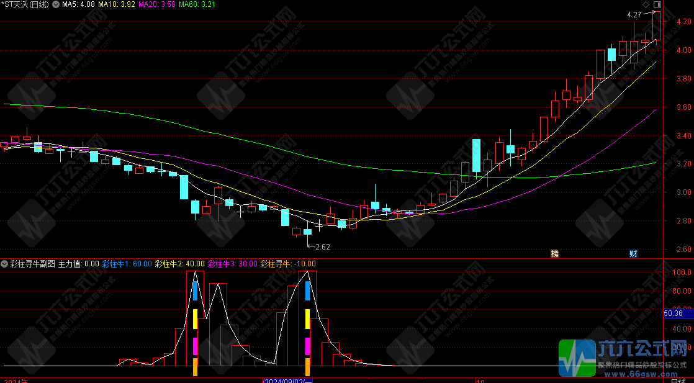Expand the 彩柱寻牛副图 indicator dropdown arrow
Image resolution: width=694 pixels, height=383 pixels.
[x=5, y=264]
